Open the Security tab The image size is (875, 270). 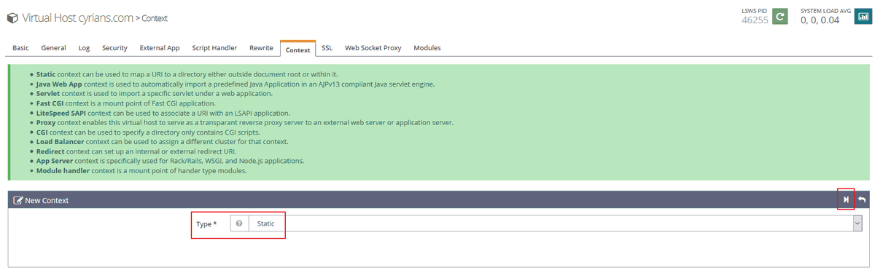coord(114,48)
